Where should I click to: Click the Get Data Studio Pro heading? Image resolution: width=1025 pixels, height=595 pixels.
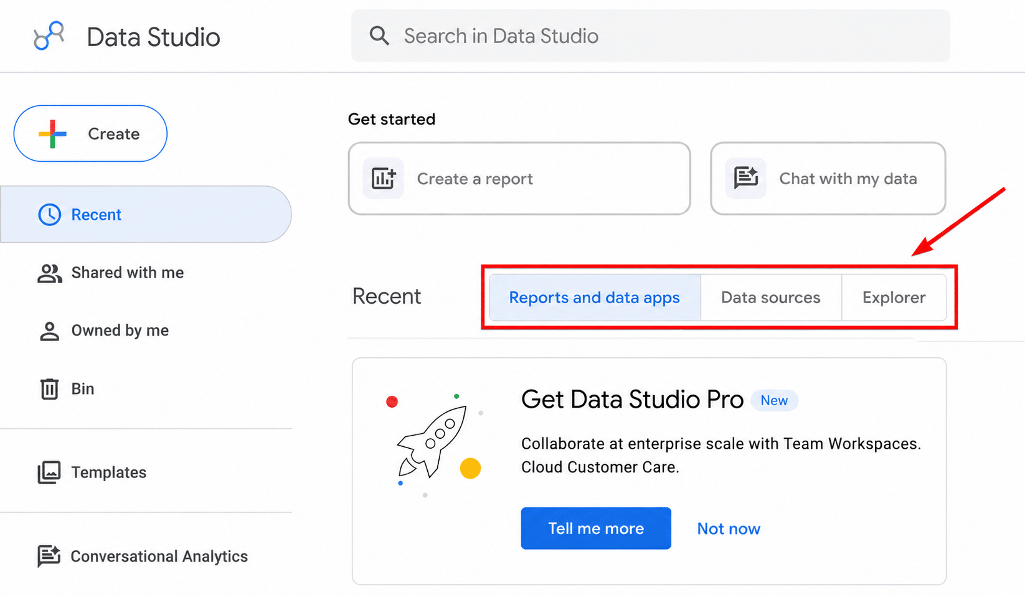pos(632,400)
